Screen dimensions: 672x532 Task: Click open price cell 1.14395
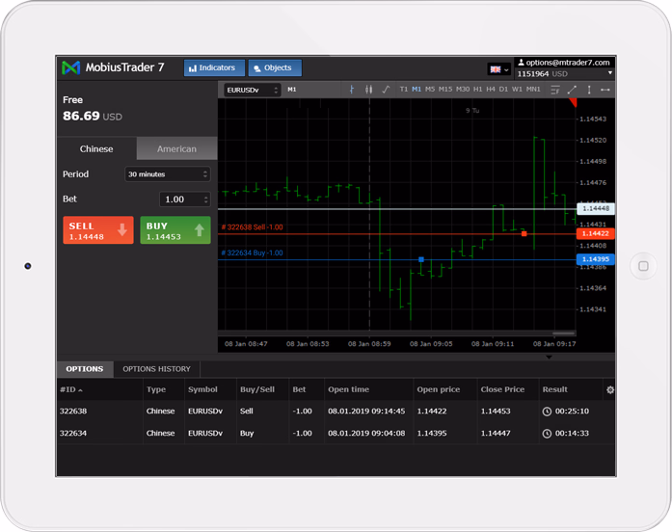(432, 434)
